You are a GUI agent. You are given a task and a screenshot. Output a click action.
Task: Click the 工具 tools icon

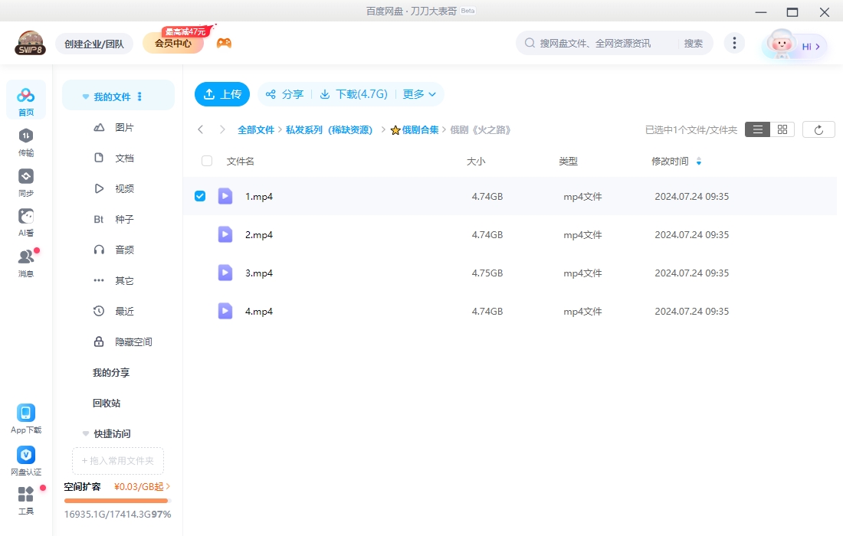click(26, 495)
